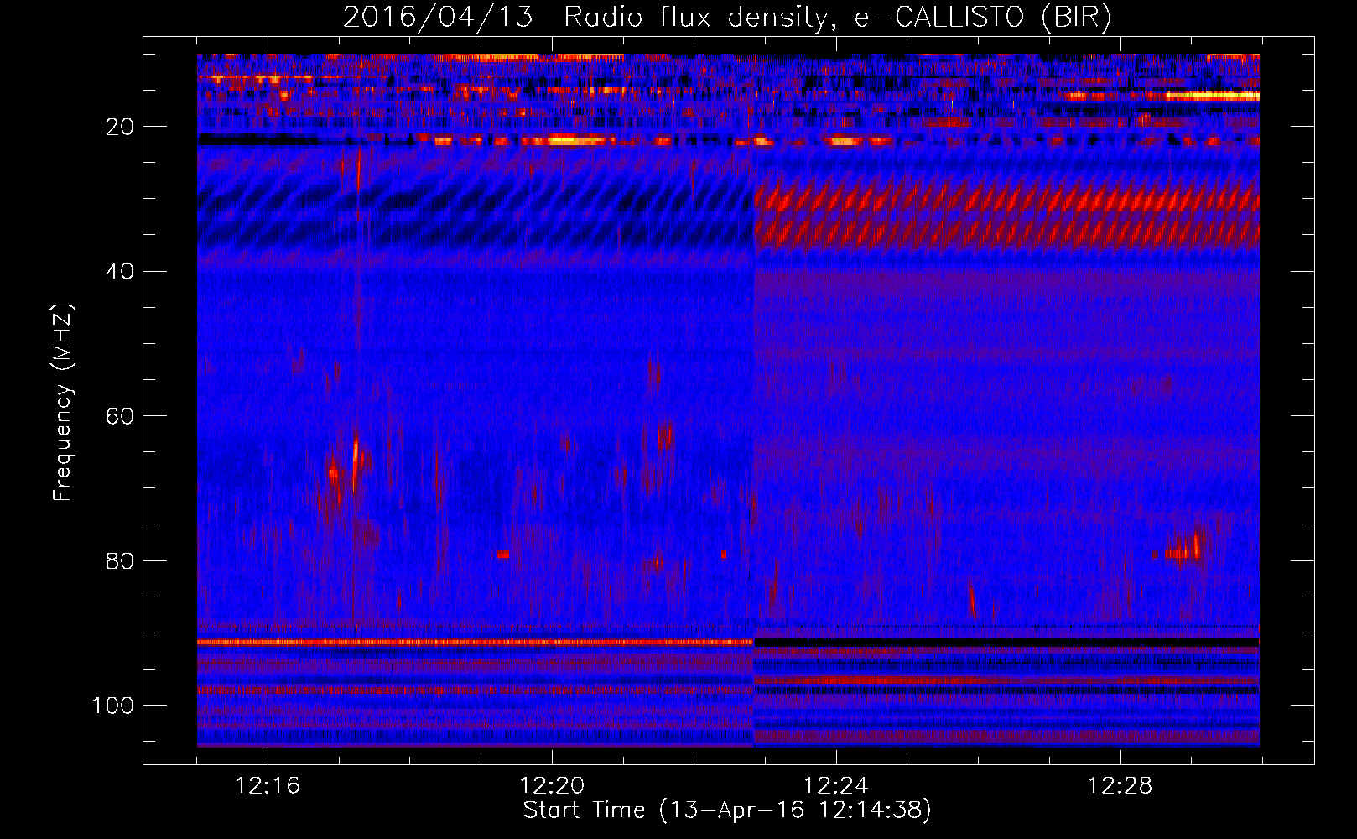Image resolution: width=1357 pixels, height=839 pixels.
Task: Click the 100 MHz frequency tick label
Action: coord(113,706)
